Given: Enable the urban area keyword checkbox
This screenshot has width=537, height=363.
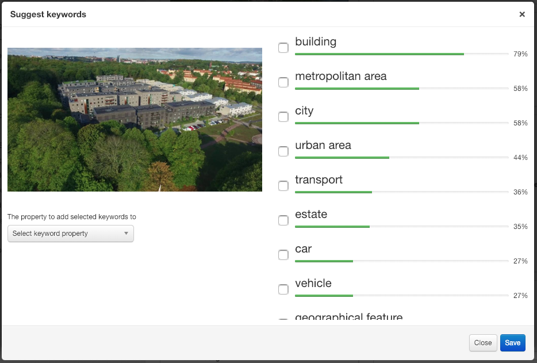Looking at the screenshot, I should pyautogui.click(x=283, y=151).
